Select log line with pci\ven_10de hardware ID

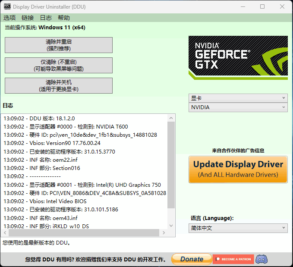[x=80, y=135]
